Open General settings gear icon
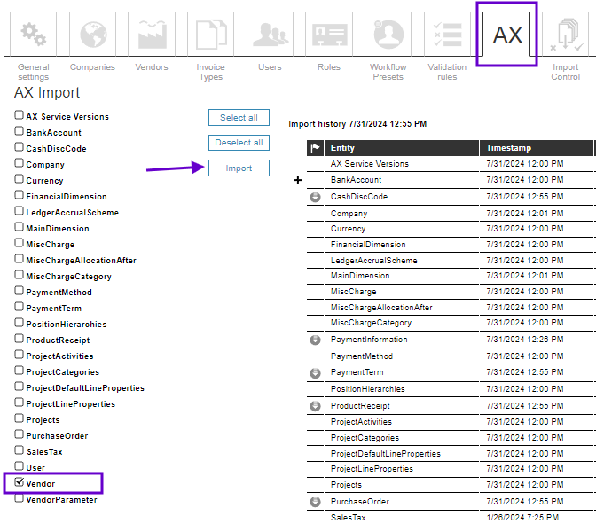 [x=34, y=34]
